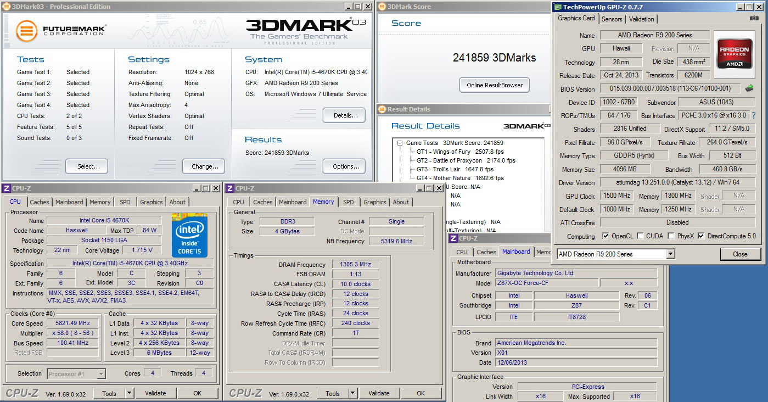Click Validate in the CPU-Z Timings window
The height and width of the screenshot is (402, 768).
[379, 393]
